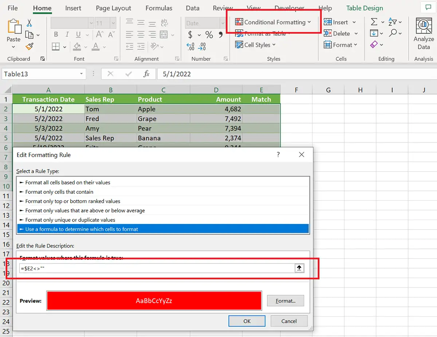Screen dimensions: 437x337
Task: Click the Font Color A icon
Action: click(96, 46)
